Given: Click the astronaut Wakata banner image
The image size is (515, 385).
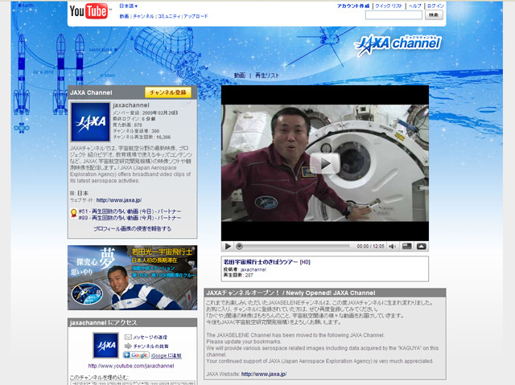Looking at the screenshot, I should [132, 278].
